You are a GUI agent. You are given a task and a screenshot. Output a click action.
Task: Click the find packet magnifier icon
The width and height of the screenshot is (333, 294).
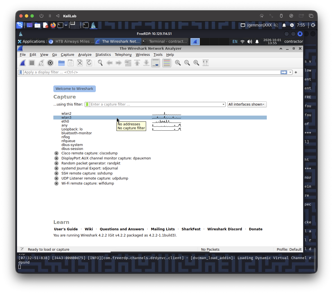[100, 63]
